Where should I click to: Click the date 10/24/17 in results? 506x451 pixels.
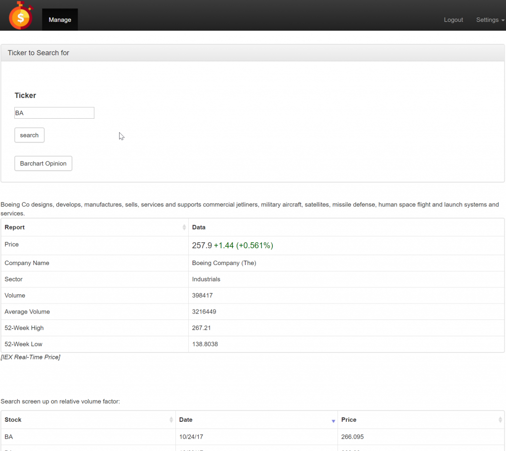[191, 437]
